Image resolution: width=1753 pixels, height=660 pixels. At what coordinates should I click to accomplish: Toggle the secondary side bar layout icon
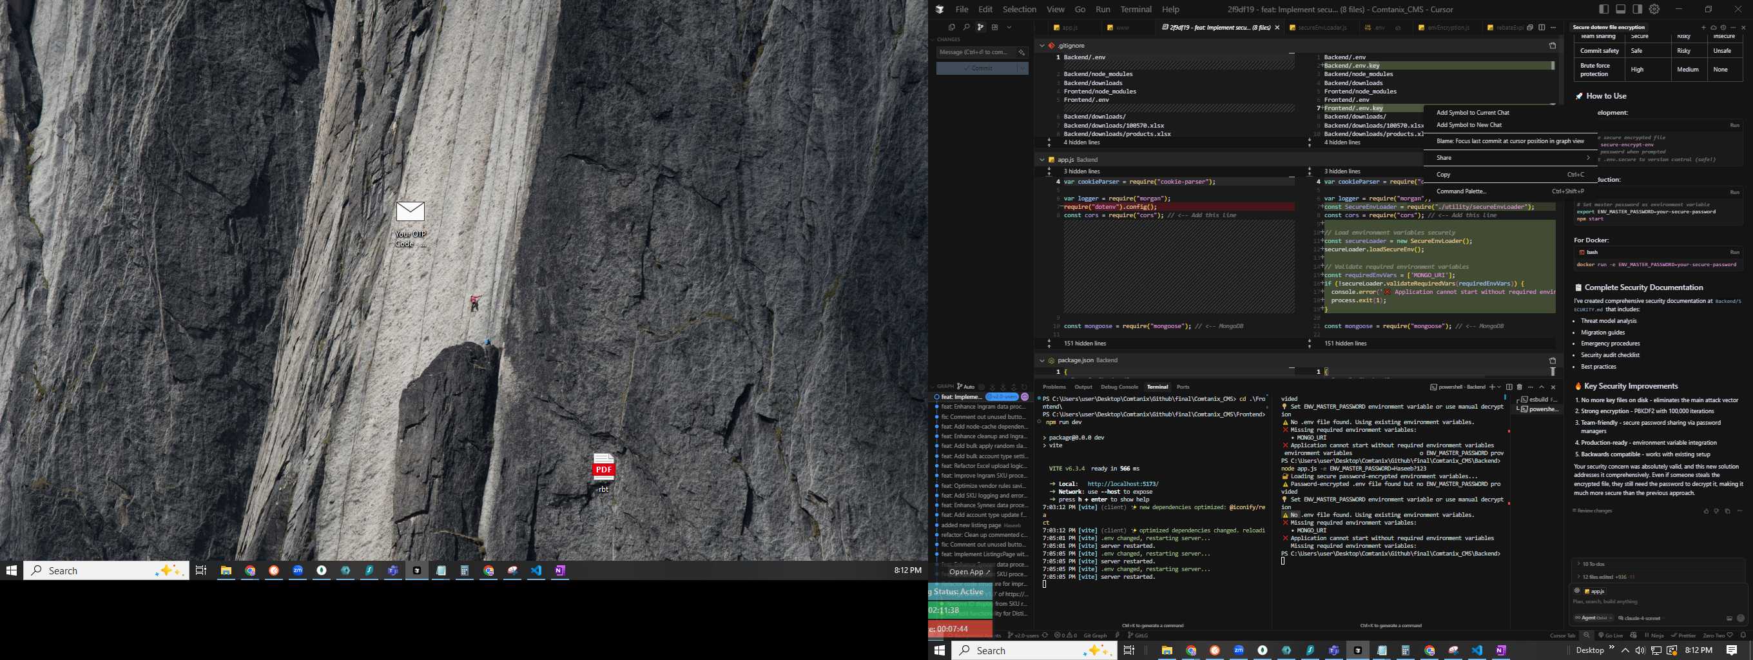[x=1637, y=9]
